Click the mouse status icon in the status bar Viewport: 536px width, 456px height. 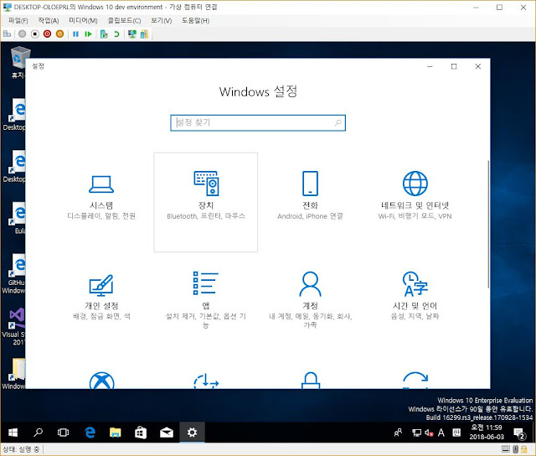coord(516,449)
